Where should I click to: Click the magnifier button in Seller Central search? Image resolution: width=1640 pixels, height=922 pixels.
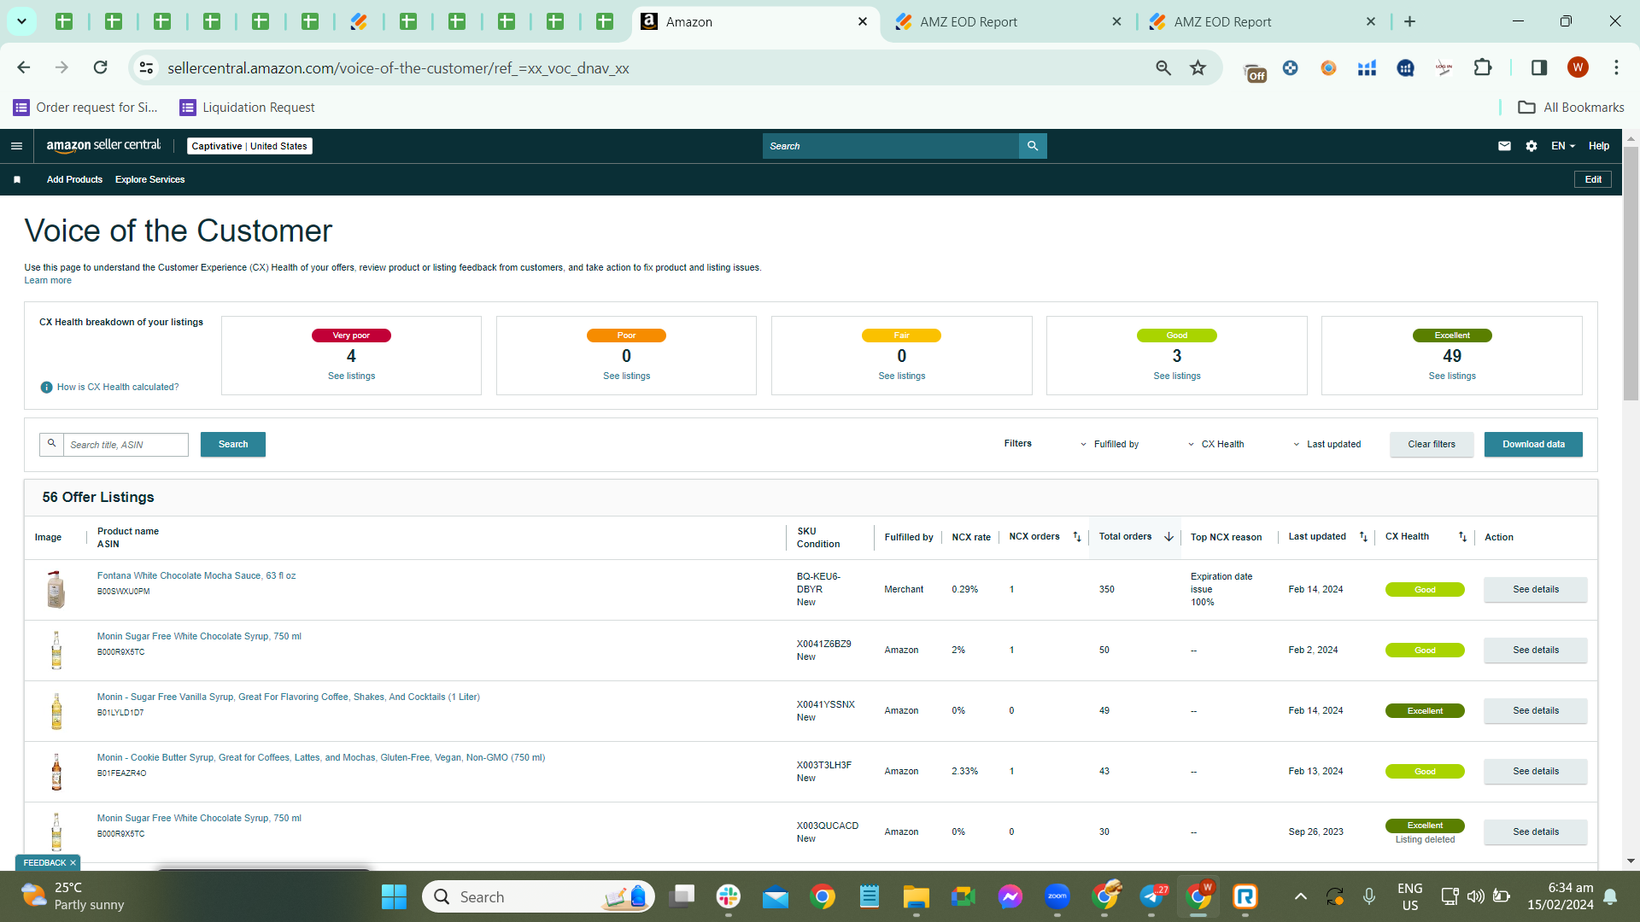coord(1033,146)
